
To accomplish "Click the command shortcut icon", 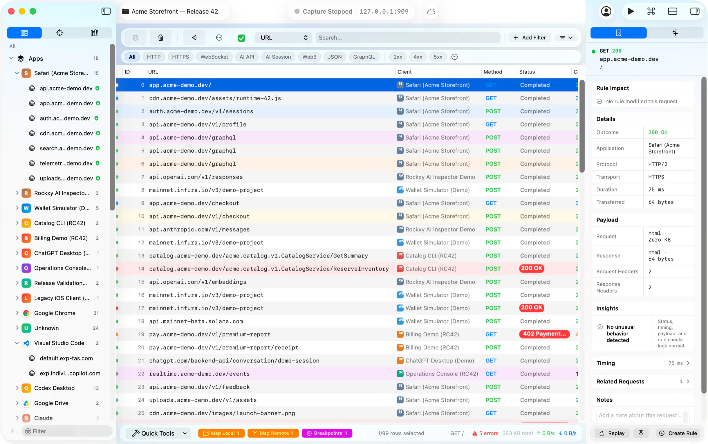I will pyautogui.click(x=651, y=11).
